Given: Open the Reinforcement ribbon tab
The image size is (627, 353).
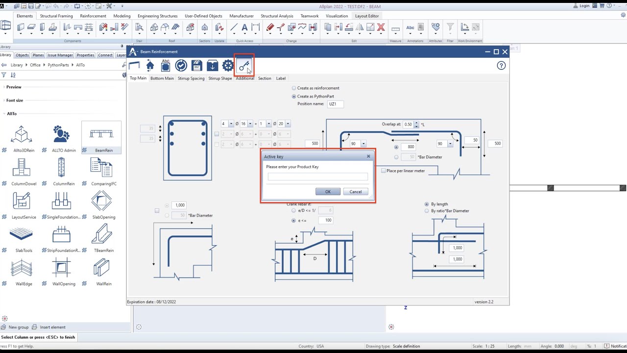Looking at the screenshot, I should (x=93, y=16).
